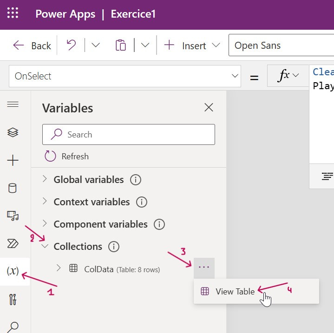334x333 pixels.
Task: Click the Undo icon
Action: 71,45
